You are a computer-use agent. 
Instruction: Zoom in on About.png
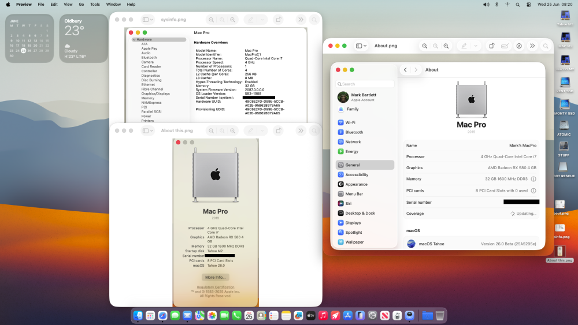(446, 46)
